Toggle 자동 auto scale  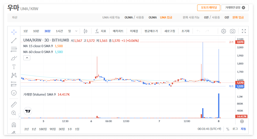[243, 129]
